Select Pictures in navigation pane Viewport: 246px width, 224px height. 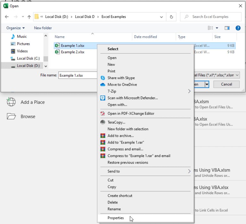(23, 44)
